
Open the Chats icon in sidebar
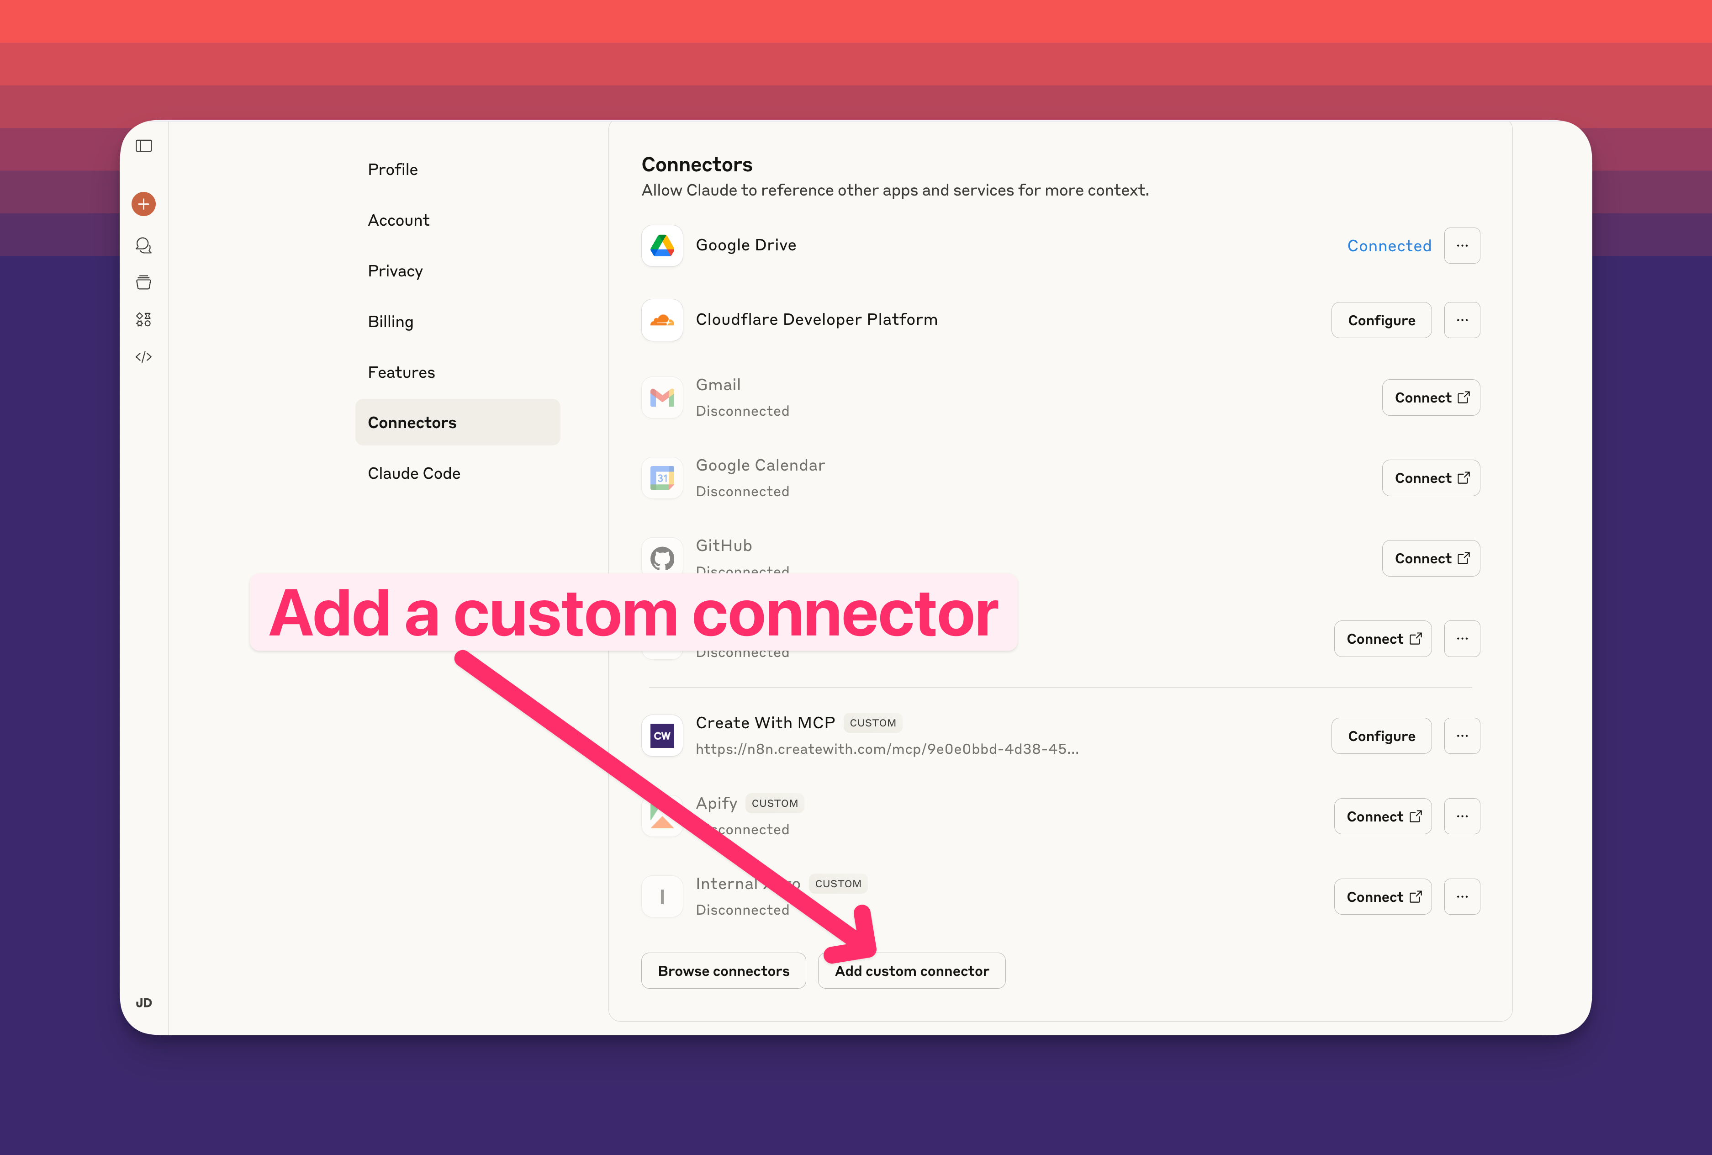coord(143,245)
